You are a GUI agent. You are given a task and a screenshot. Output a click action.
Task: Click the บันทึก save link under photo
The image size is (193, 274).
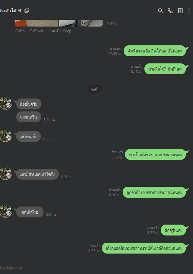[20, 31]
